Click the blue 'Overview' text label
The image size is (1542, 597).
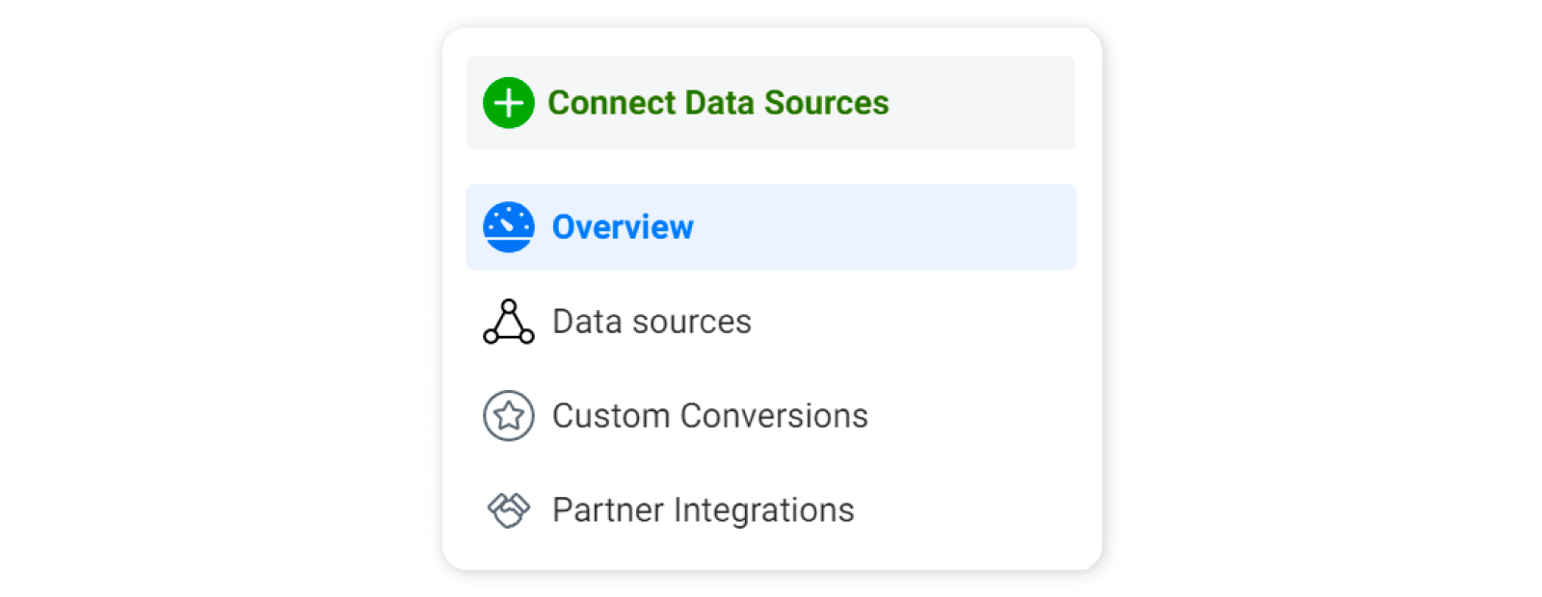(623, 227)
